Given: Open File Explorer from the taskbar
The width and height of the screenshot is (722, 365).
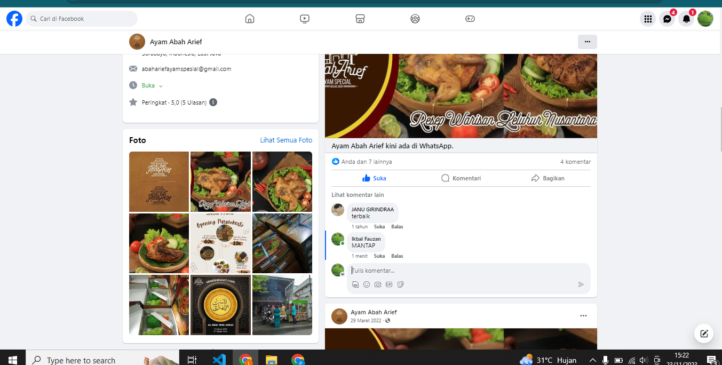Looking at the screenshot, I should [x=272, y=360].
